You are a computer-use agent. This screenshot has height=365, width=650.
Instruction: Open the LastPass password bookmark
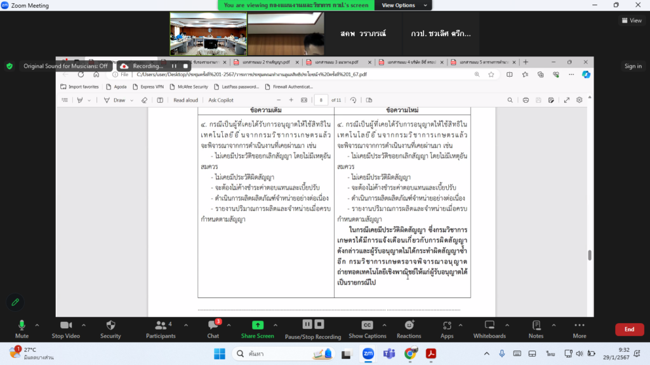pyautogui.click(x=236, y=87)
